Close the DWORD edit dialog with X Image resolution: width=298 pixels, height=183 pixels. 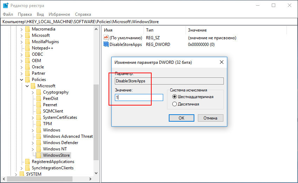coord(221,62)
